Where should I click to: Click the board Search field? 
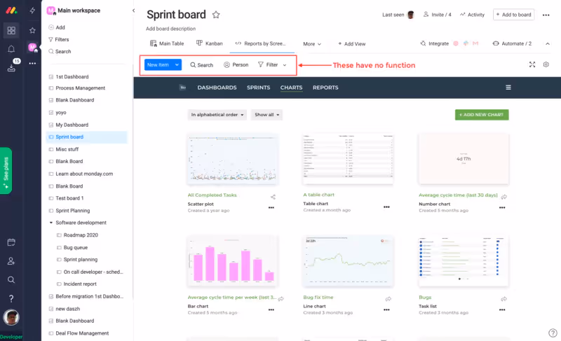[x=201, y=65]
